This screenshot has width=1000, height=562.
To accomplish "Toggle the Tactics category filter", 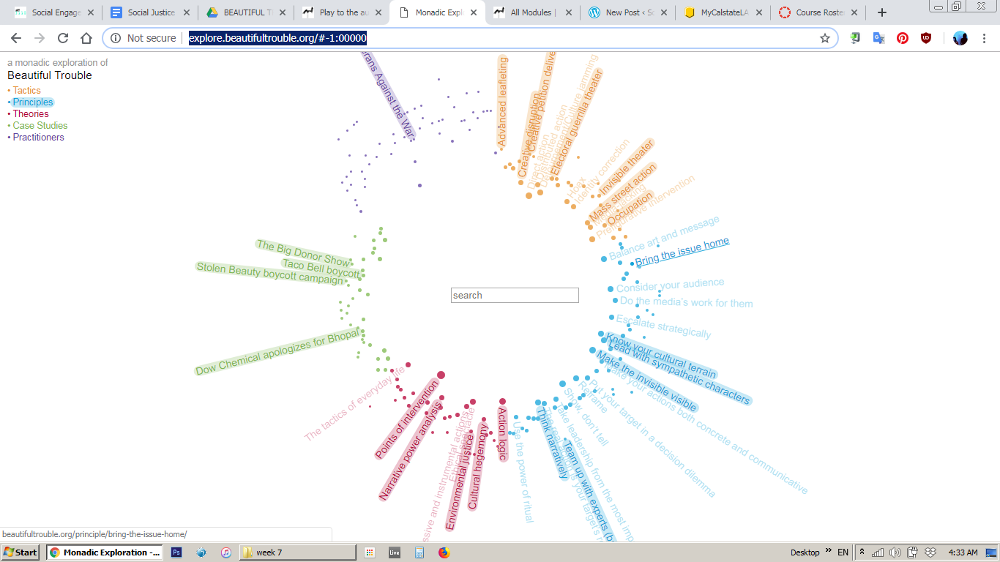I will pos(26,91).
